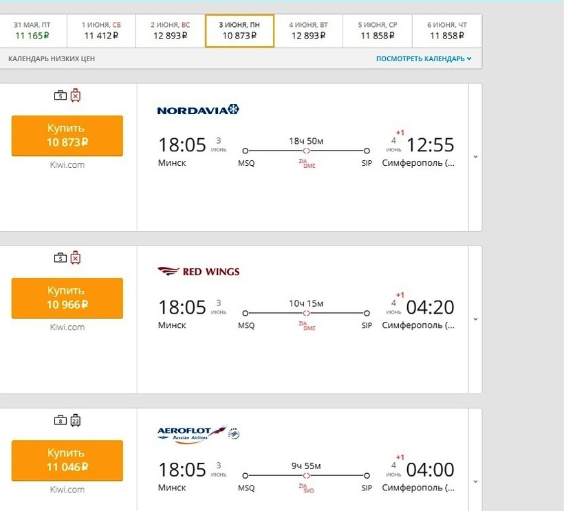Click the no-checked-baggage icon on the Nordavia ticket
Screen dimensions: 564x511
click(76, 96)
